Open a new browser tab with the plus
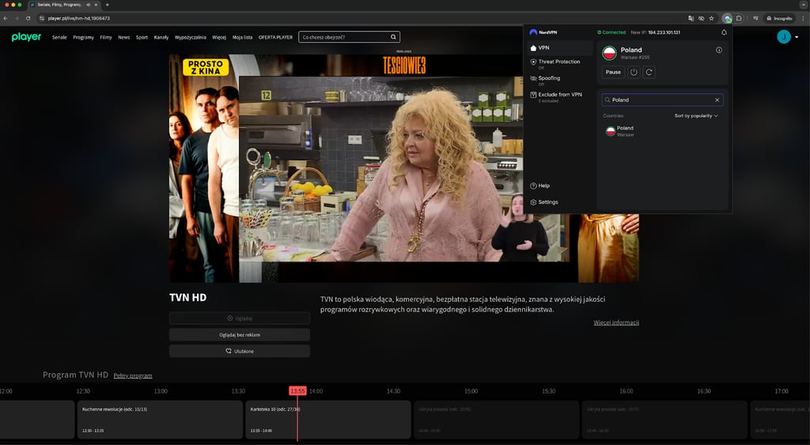The image size is (810, 445). click(108, 5)
